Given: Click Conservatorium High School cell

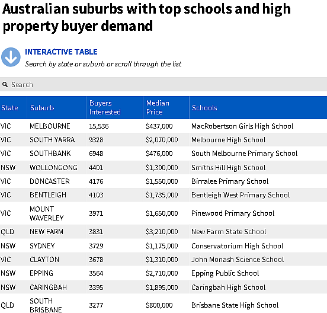Looking at the screenshot, I should point(238,246).
